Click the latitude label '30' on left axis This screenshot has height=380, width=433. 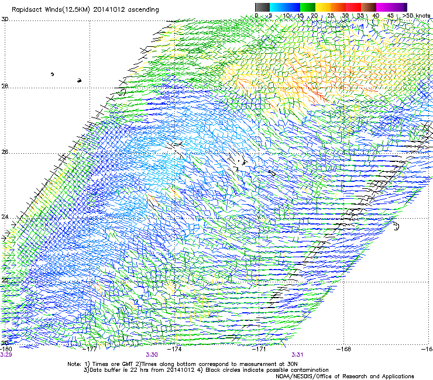click(x=5, y=19)
